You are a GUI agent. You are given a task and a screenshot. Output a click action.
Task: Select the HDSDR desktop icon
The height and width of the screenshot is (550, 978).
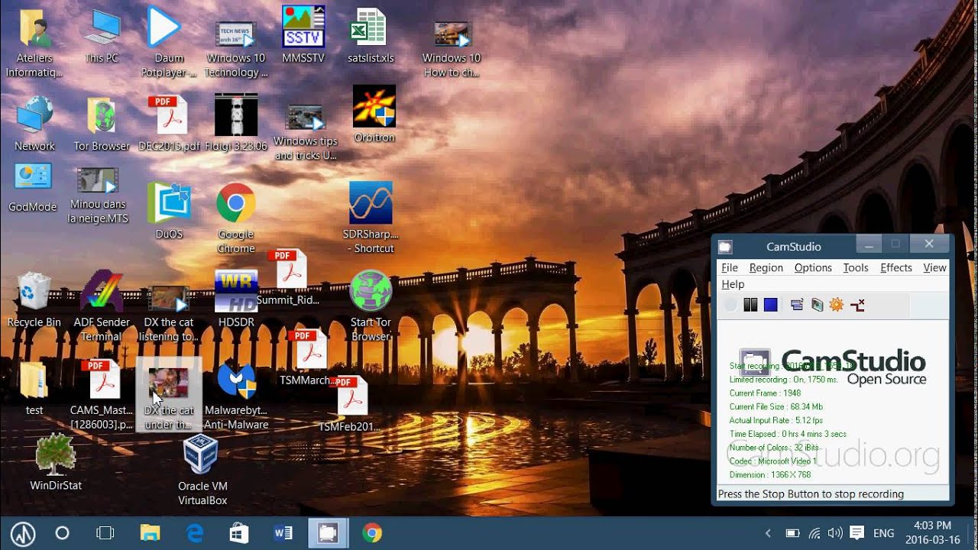click(236, 299)
